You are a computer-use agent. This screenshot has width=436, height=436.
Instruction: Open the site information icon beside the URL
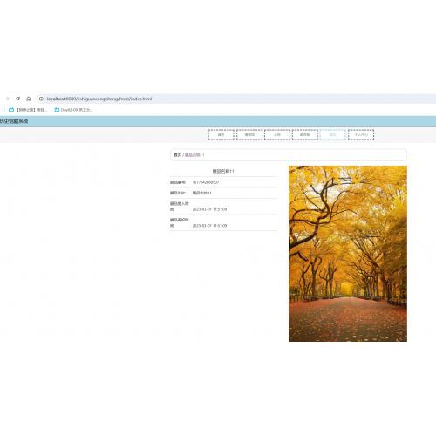[x=41, y=99]
